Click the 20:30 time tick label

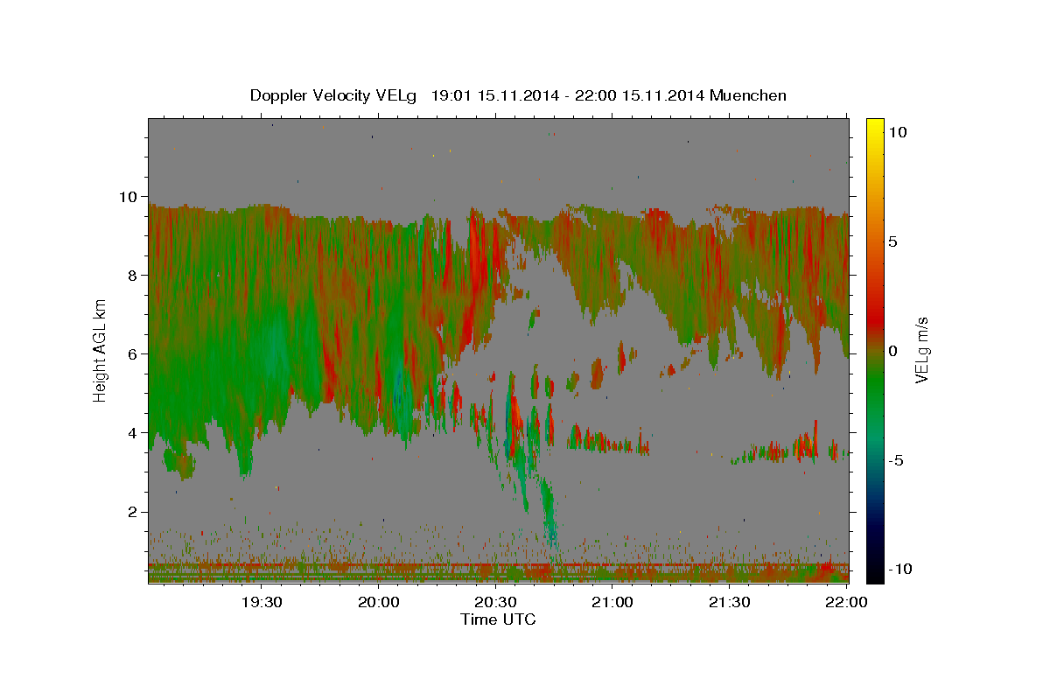(x=495, y=602)
